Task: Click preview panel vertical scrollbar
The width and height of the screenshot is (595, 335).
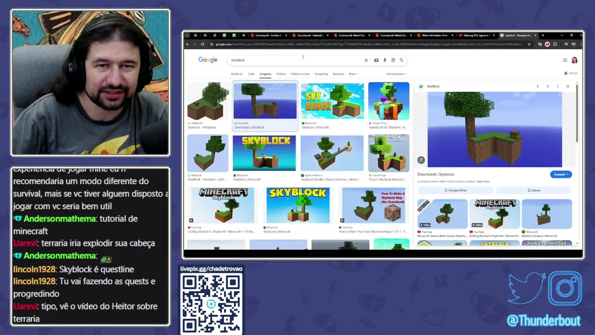Action: coord(577,114)
